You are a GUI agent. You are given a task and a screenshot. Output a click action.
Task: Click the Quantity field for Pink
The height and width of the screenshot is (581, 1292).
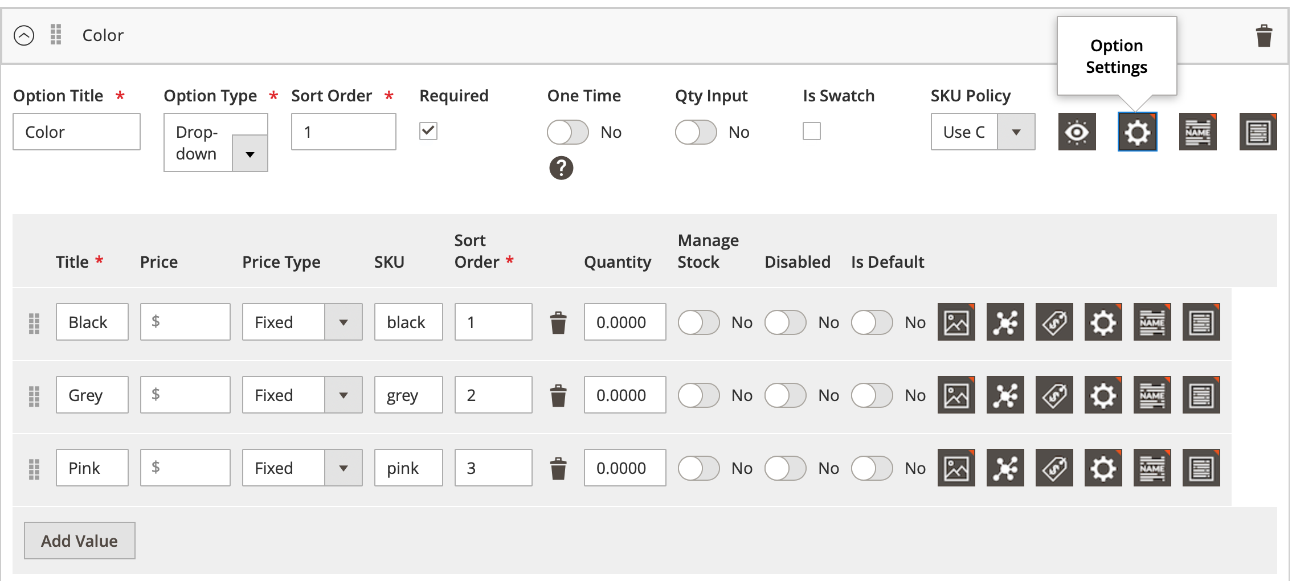[625, 468]
